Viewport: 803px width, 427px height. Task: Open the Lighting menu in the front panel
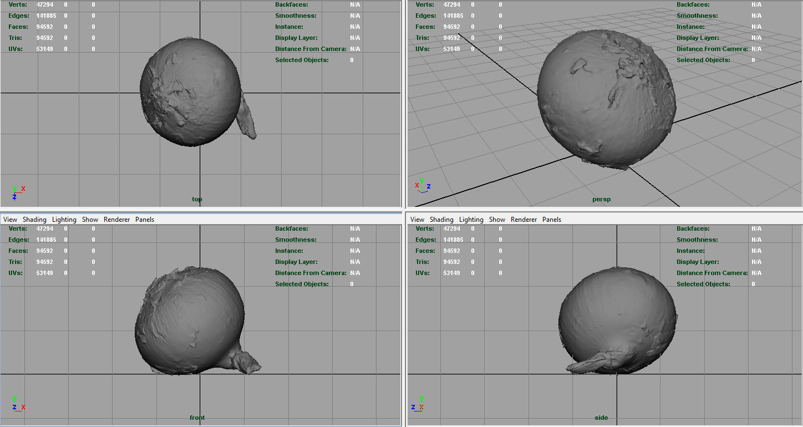click(64, 220)
